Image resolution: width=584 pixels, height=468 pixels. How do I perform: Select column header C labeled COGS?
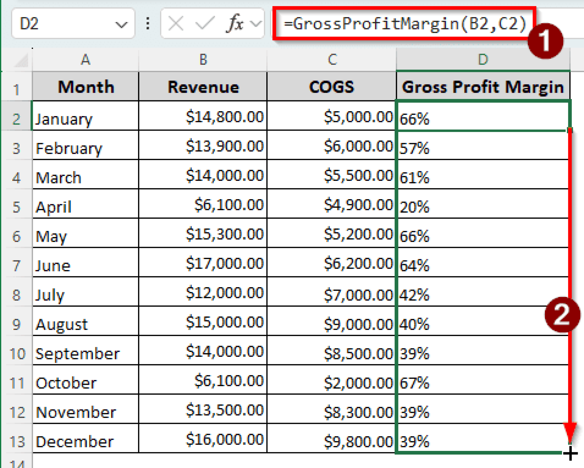pos(332,59)
